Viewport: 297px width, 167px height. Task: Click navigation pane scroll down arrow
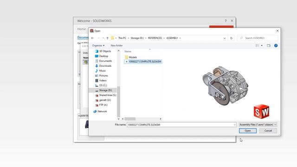pyautogui.click(x=119, y=119)
